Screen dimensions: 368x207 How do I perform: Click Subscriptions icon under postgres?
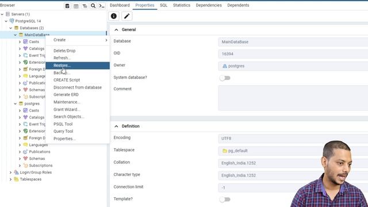click(25, 166)
